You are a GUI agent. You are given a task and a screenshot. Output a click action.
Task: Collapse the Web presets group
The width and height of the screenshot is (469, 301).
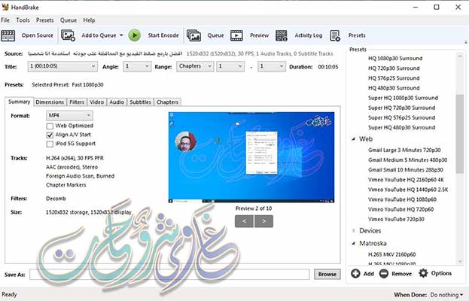coord(354,139)
